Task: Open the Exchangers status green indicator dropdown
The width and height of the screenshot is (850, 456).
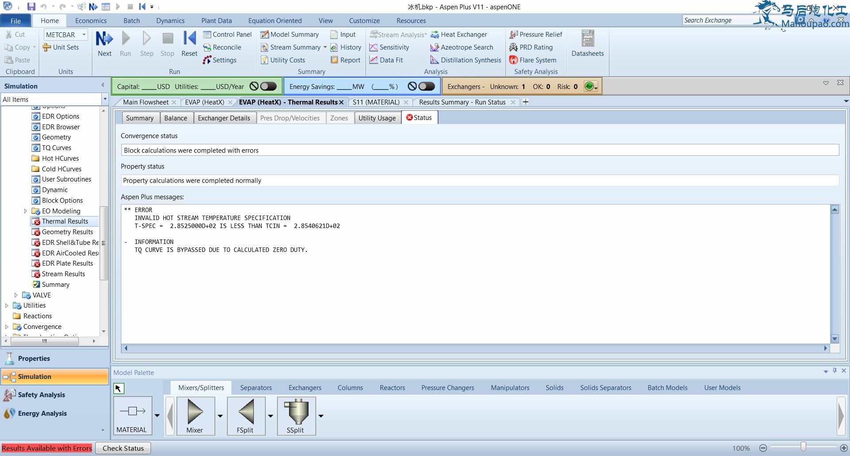Action: coord(591,86)
